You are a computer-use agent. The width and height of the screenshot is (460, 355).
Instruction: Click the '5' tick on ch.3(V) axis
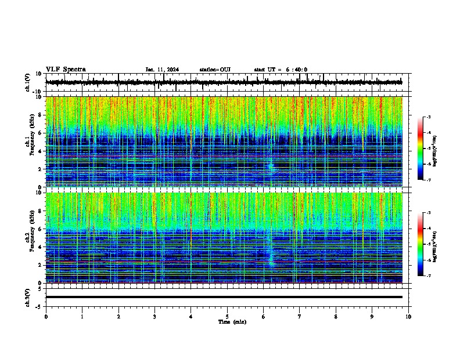pyautogui.click(x=40, y=288)
